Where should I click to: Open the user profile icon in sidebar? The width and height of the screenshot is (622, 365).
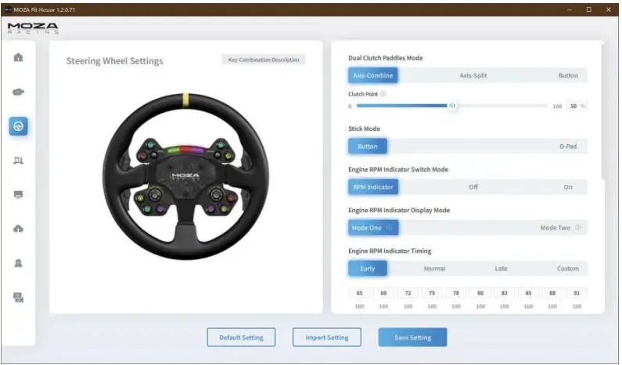[x=18, y=263]
